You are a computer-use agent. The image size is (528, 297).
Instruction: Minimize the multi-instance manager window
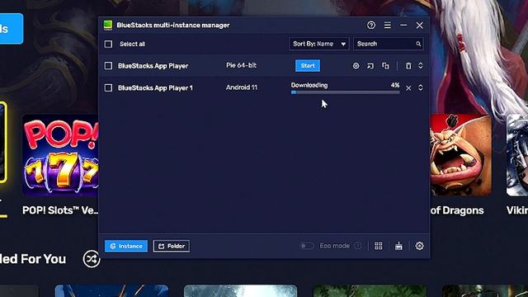pyautogui.click(x=403, y=26)
